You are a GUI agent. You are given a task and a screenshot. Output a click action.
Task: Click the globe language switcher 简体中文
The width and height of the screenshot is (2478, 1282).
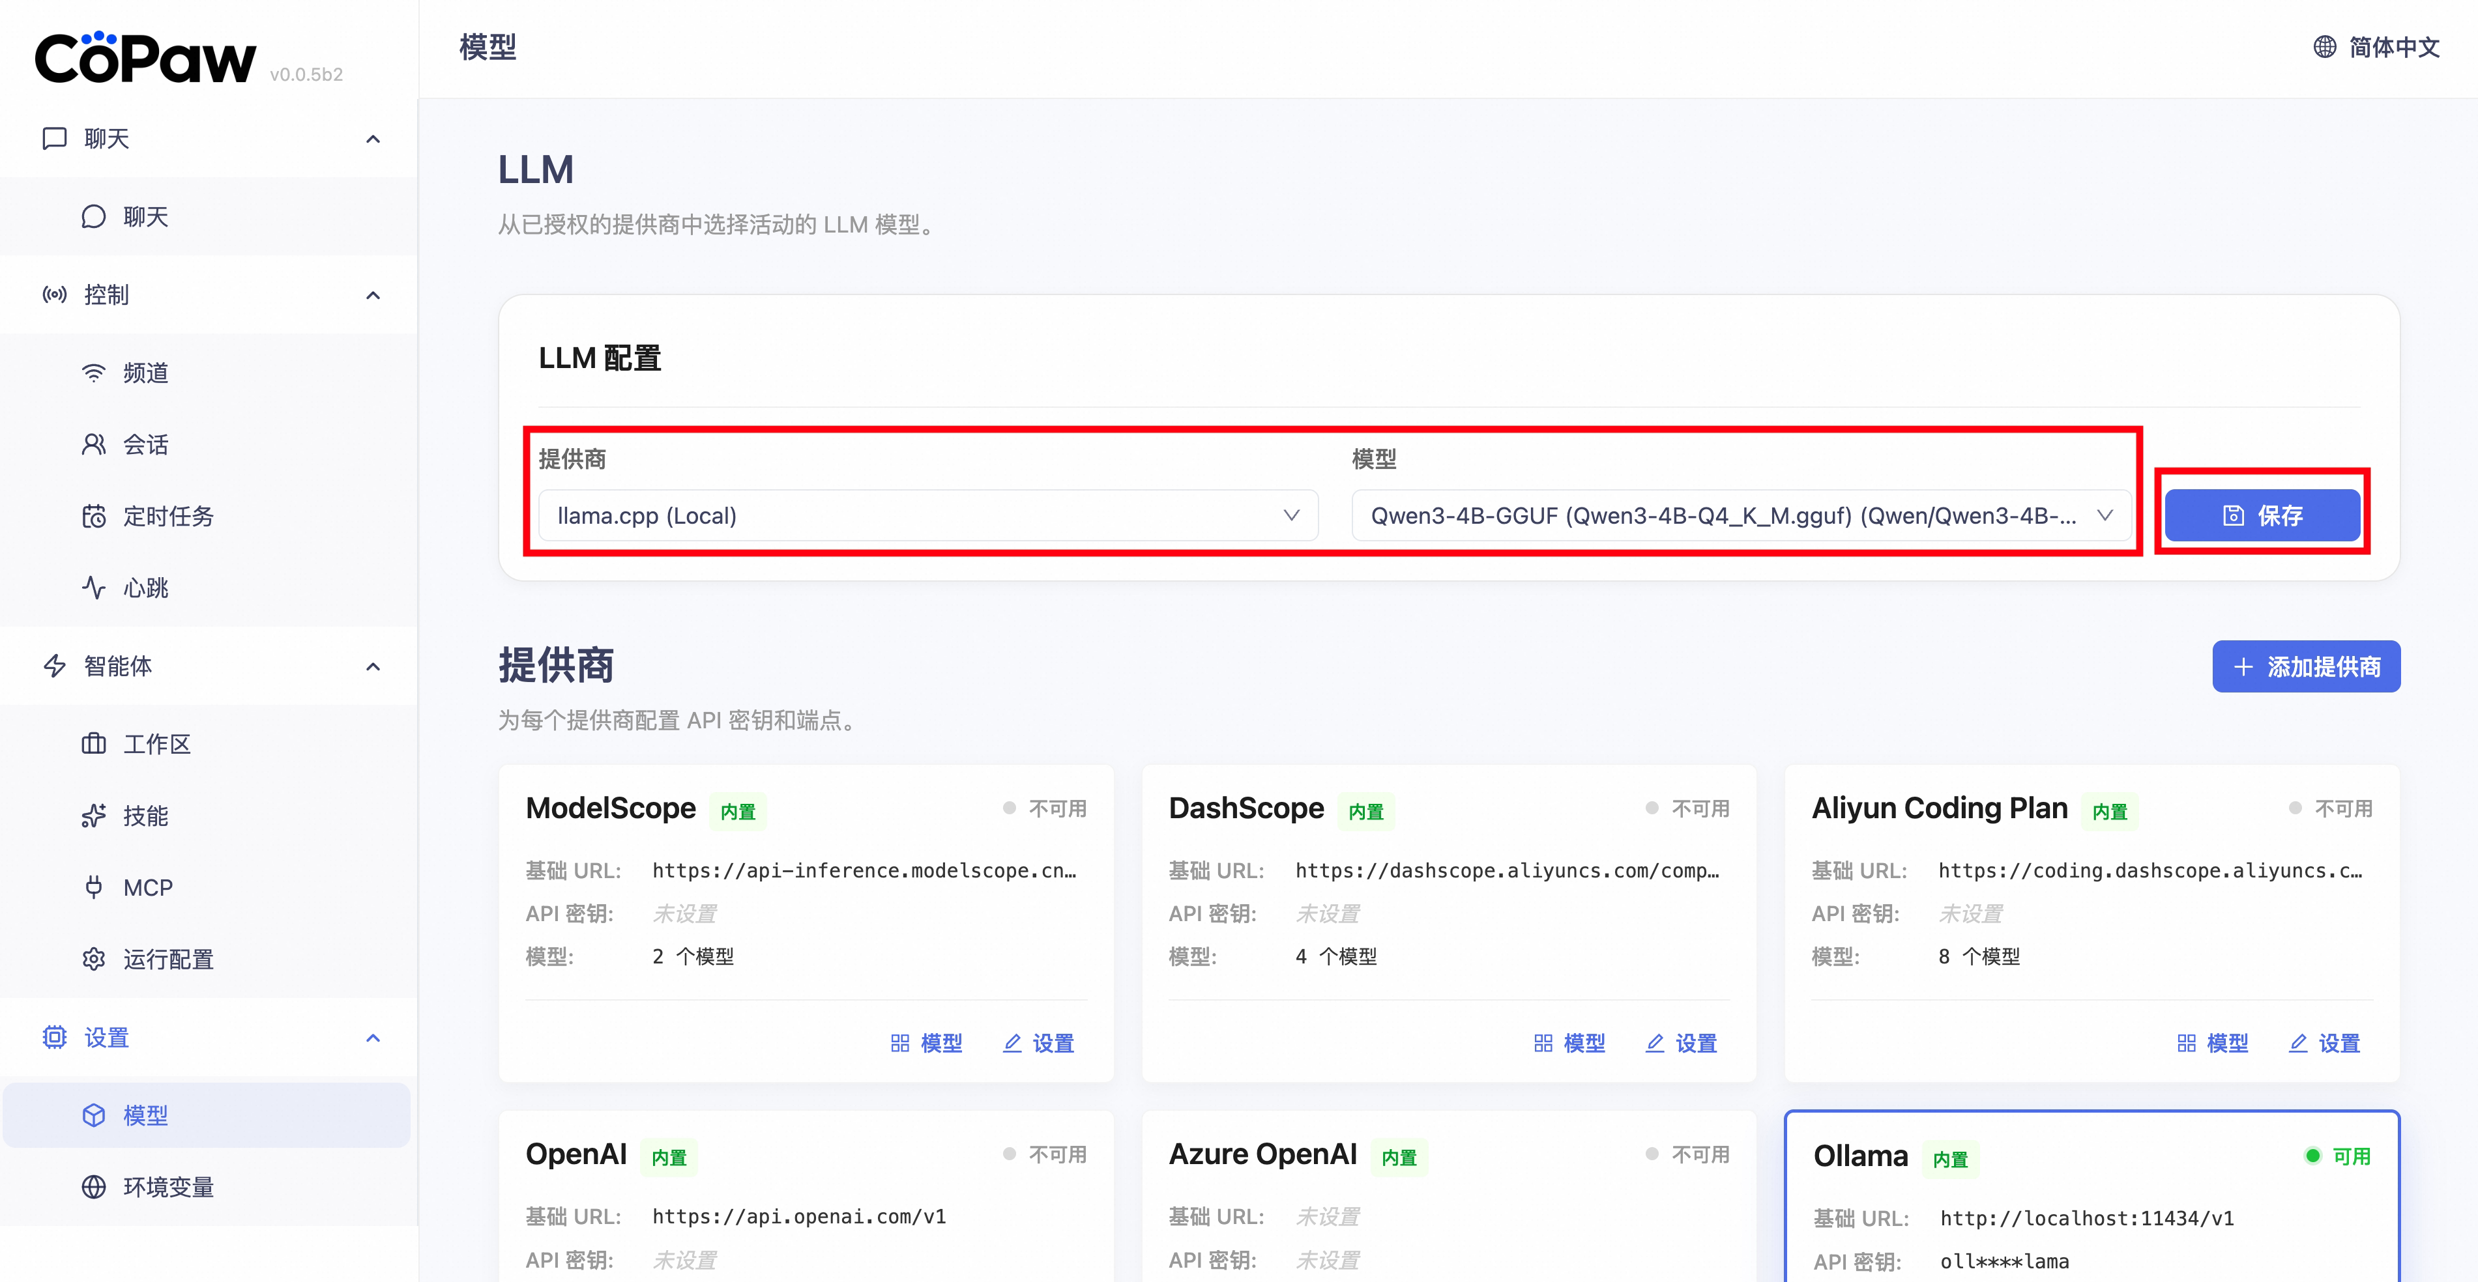click(2376, 47)
